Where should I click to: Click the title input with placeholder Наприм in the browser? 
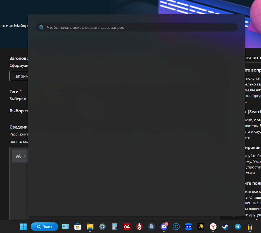coord(19,76)
